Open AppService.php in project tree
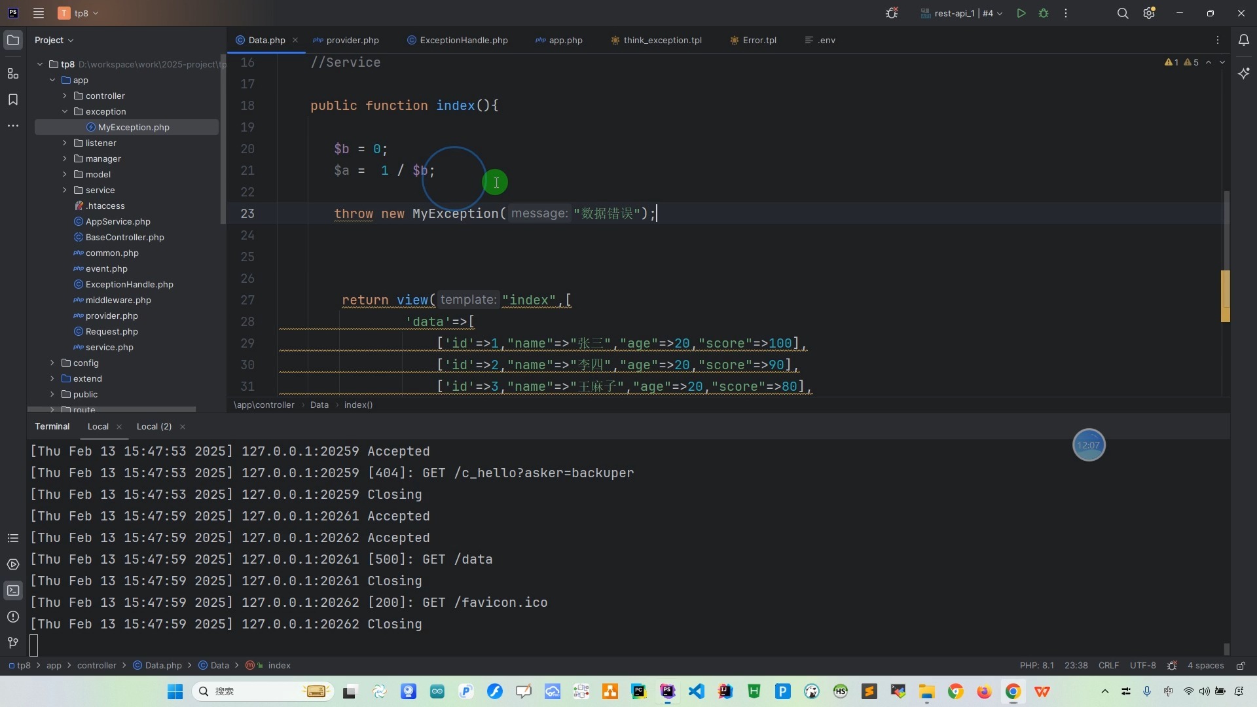The height and width of the screenshot is (707, 1257). pos(118,221)
